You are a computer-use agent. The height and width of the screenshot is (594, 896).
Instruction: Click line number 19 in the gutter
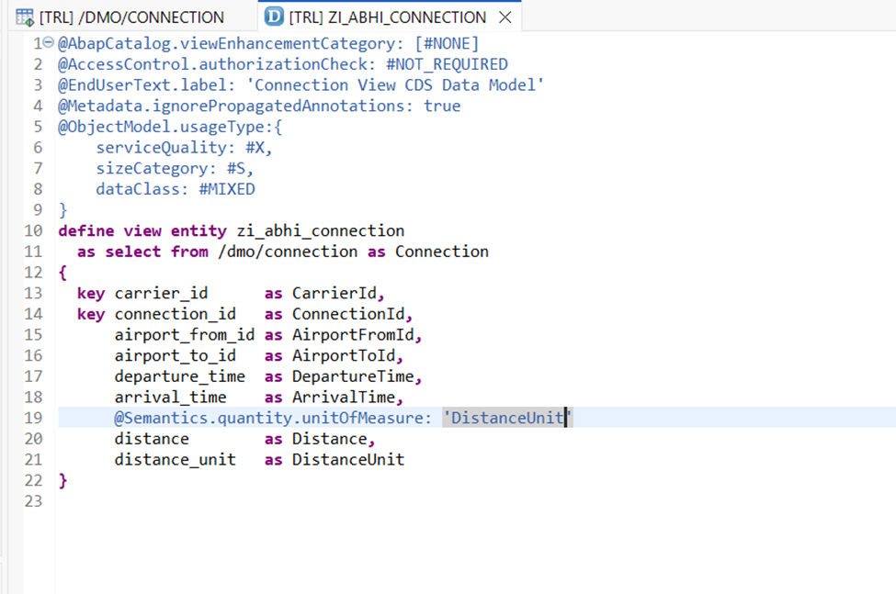(33, 418)
